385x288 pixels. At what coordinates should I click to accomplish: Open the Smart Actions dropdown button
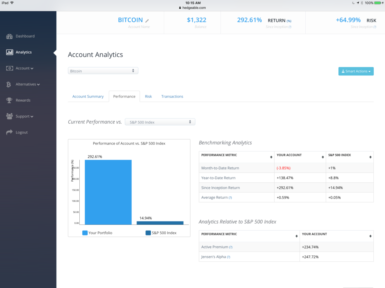point(356,71)
